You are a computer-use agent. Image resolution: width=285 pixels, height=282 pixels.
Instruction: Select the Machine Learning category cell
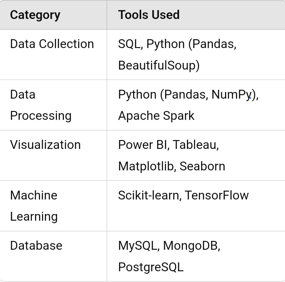tap(34, 205)
